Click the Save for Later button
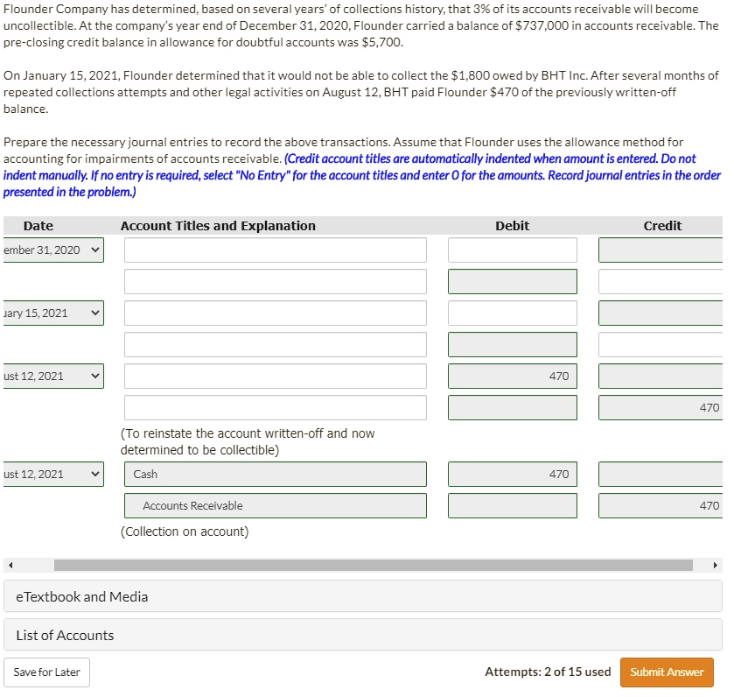This screenshot has height=697, width=734. tap(47, 672)
